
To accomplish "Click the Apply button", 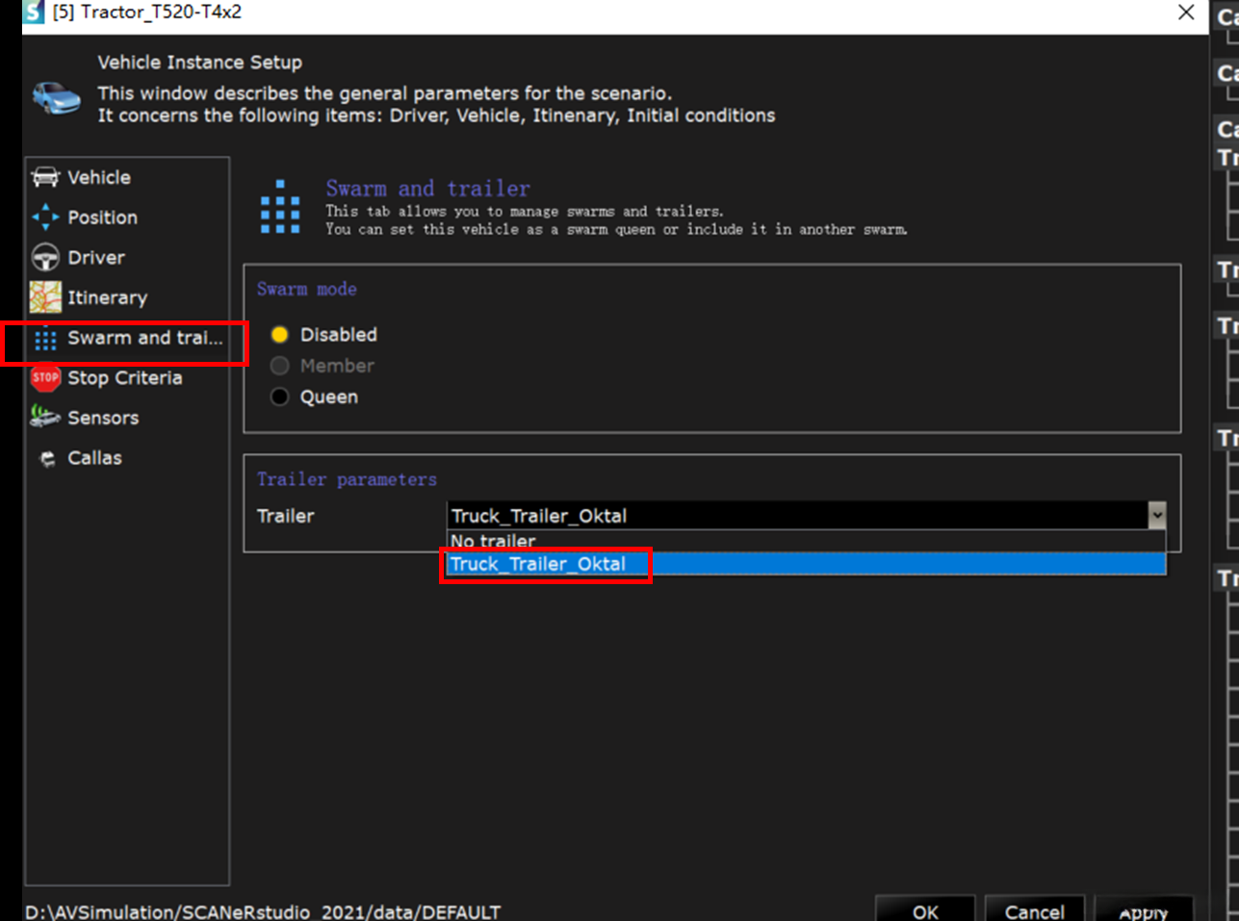I will point(1144,910).
